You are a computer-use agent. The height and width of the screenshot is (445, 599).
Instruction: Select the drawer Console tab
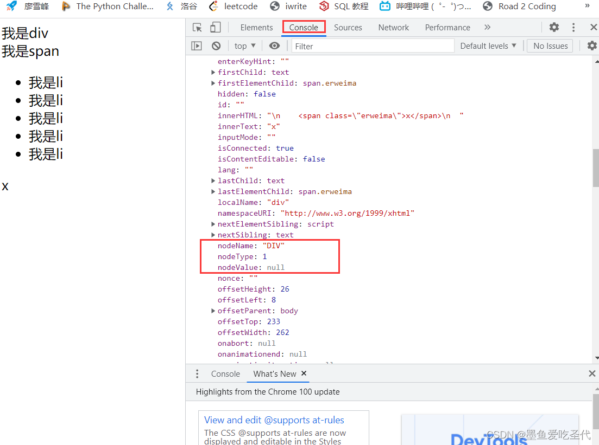click(225, 373)
